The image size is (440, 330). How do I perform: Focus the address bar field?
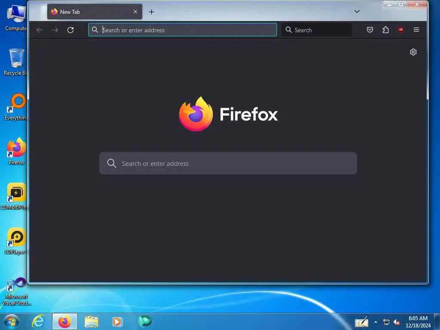(x=182, y=30)
